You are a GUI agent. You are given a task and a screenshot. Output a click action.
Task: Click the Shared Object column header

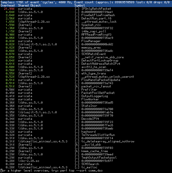29,5
